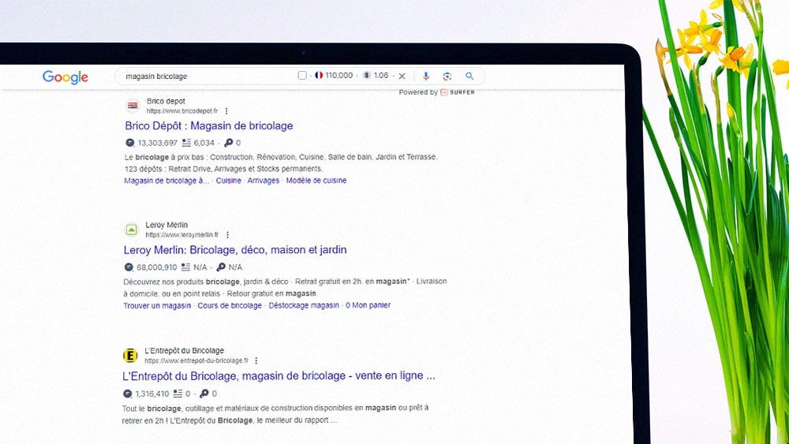Clear the search with the X icon
Image resolution: width=789 pixels, height=444 pixels.
pyautogui.click(x=402, y=76)
